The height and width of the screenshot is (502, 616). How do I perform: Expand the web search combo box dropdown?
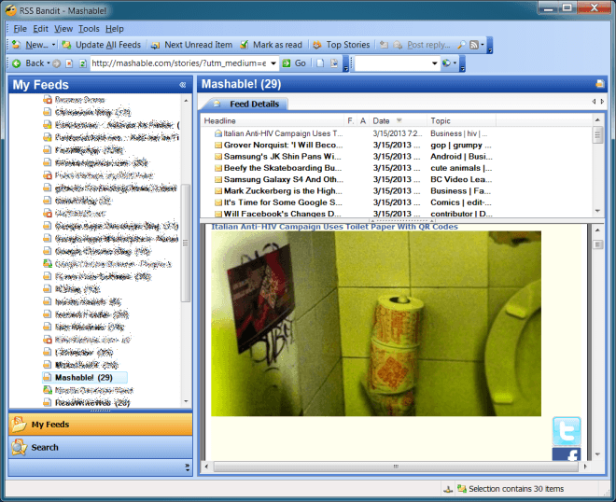(435, 63)
